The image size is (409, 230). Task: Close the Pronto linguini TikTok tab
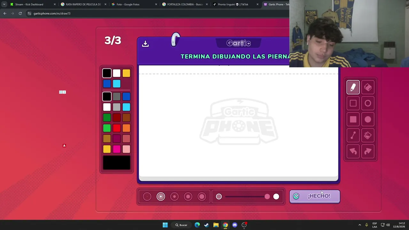257,4
